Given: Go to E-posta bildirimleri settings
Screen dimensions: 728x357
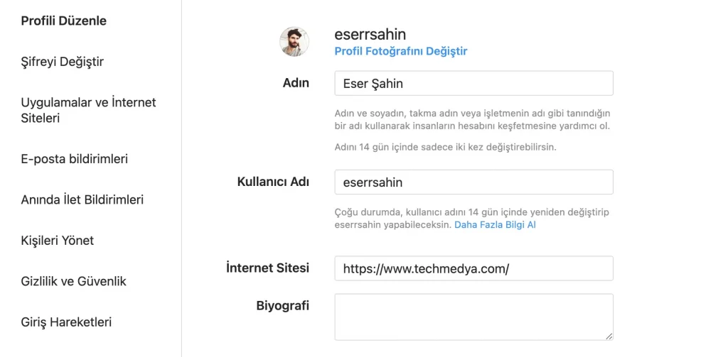Looking at the screenshot, I should click(74, 159).
